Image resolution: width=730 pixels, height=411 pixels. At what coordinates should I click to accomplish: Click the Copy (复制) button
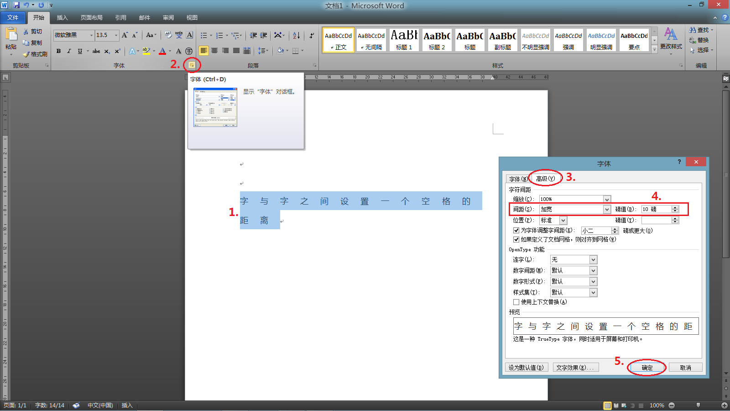[33, 42]
